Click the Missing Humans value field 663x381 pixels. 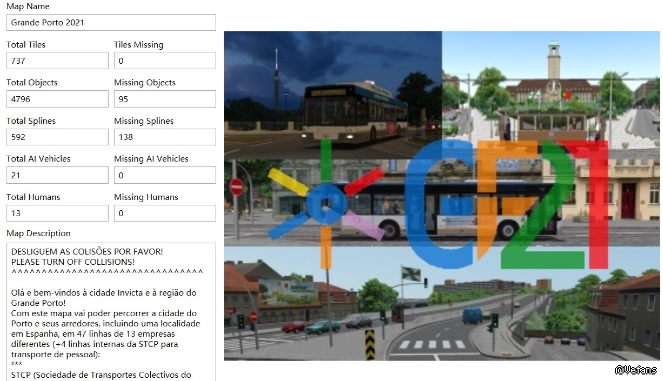click(x=165, y=213)
